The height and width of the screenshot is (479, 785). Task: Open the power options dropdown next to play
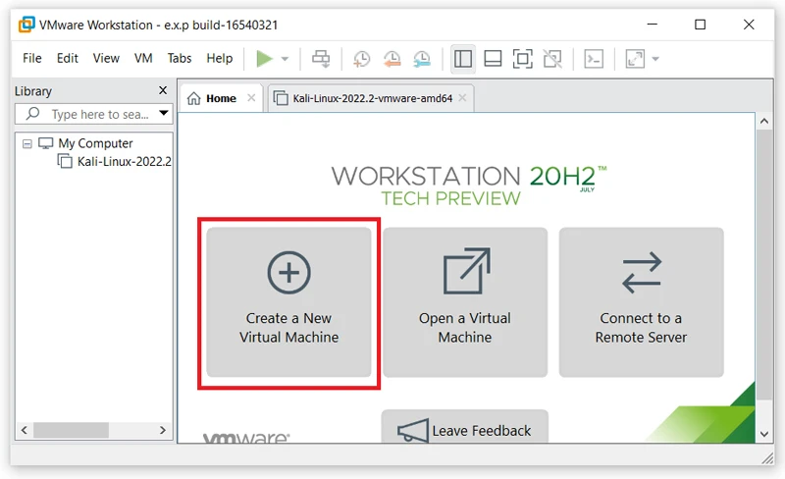(x=285, y=59)
